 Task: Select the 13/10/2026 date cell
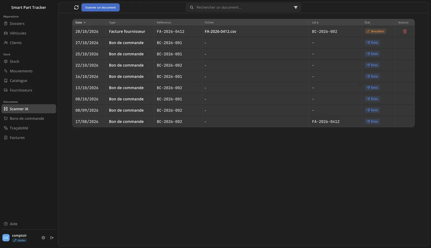coord(87,88)
